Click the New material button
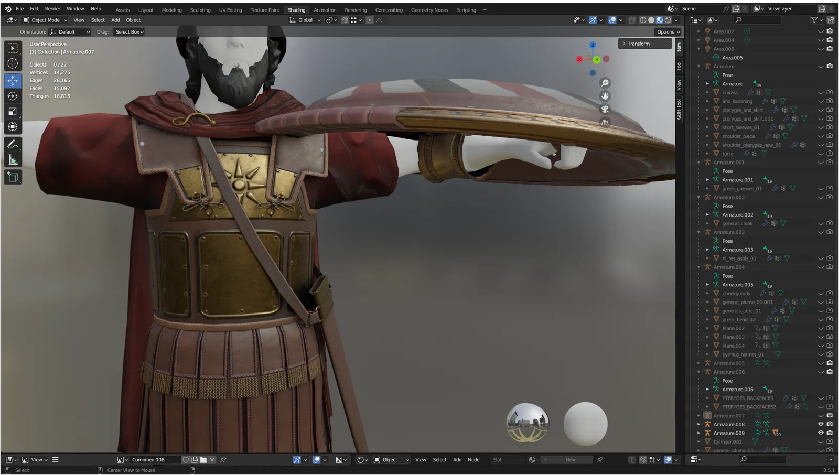Screen dimensions: 839x475 (571, 460)
